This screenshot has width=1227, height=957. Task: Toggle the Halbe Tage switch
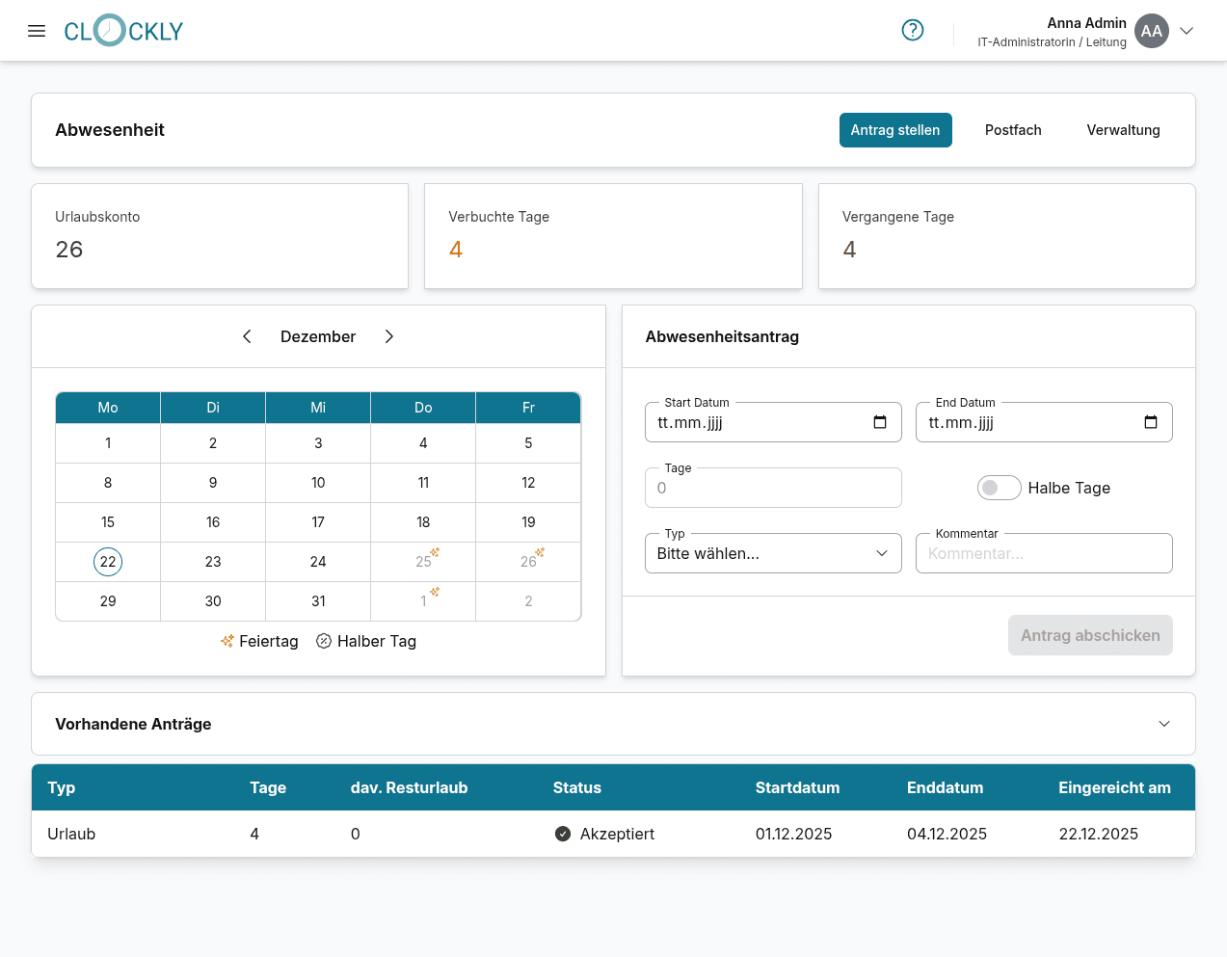[x=999, y=488]
